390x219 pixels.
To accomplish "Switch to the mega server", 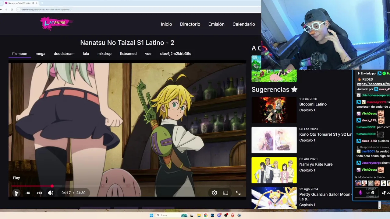I will (41, 54).
